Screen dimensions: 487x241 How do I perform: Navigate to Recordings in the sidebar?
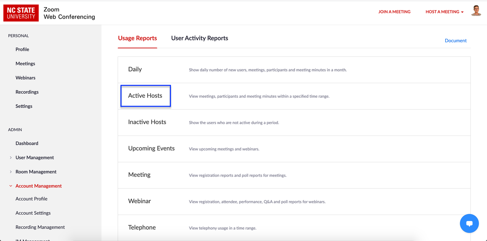tap(27, 92)
